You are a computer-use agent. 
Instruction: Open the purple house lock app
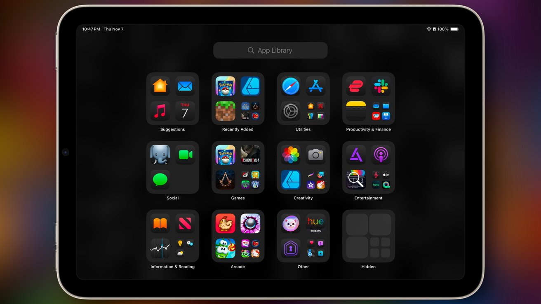tap(291, 248)
